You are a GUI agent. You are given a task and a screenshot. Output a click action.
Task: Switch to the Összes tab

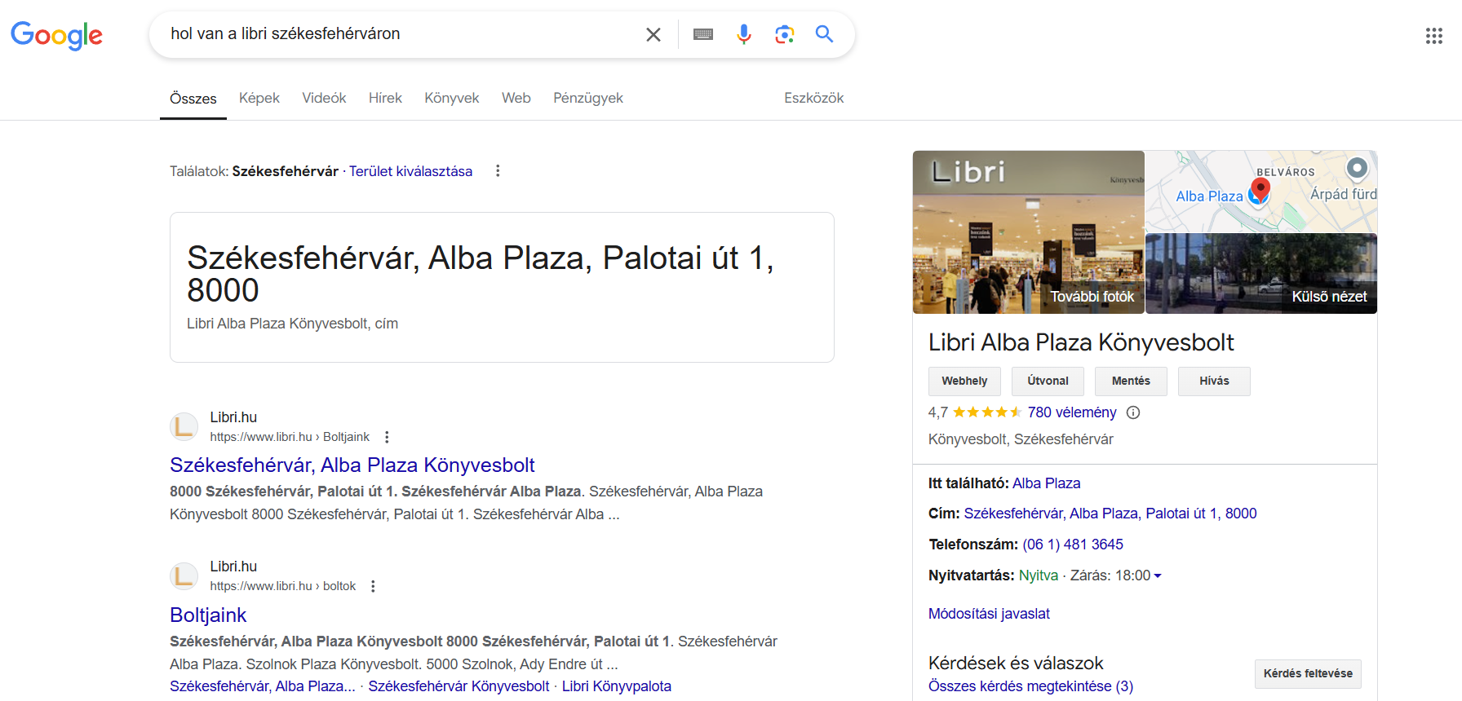193,99
